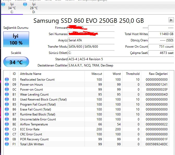Click the Total LBA Written status orb

pyautogui.click(x=7, y=144)
